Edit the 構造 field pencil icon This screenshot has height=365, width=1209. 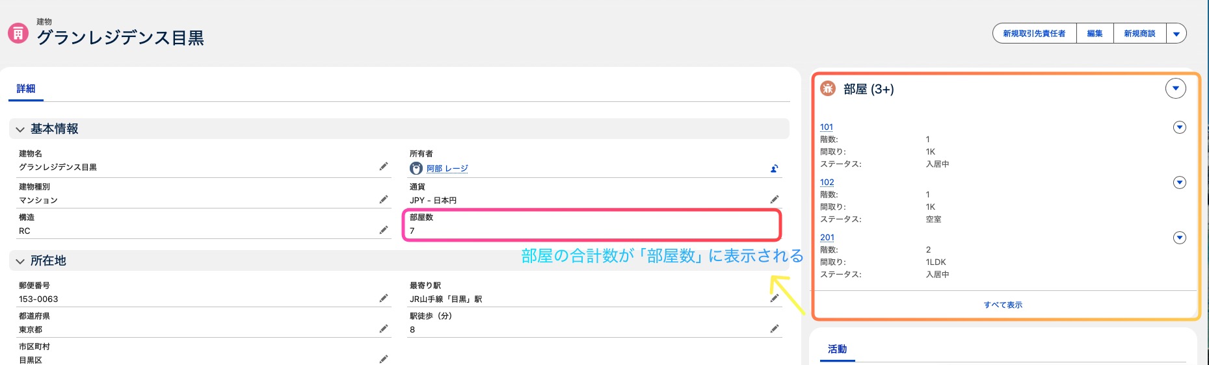(x=384, y=230)
